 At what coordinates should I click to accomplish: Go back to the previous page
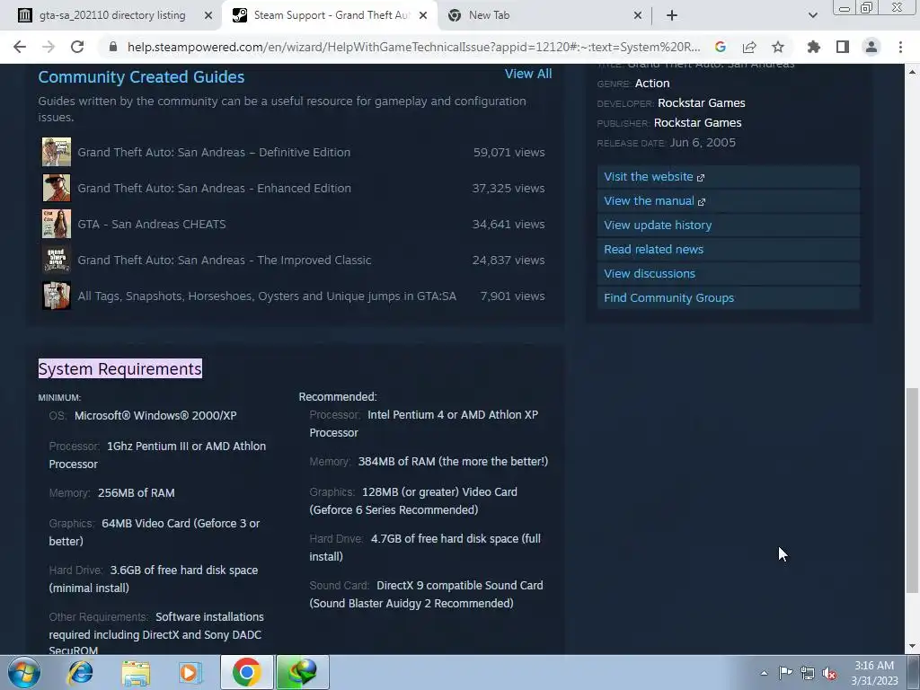click(x=20, y=47)
